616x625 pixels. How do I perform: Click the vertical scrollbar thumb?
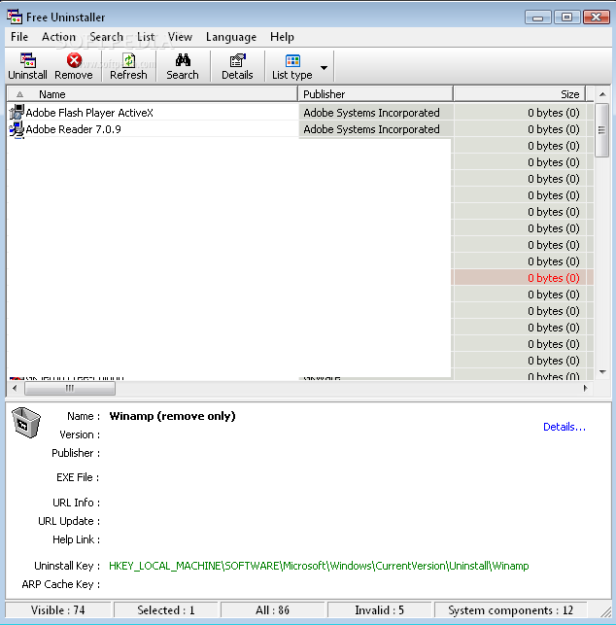click(x=601, y=130)
